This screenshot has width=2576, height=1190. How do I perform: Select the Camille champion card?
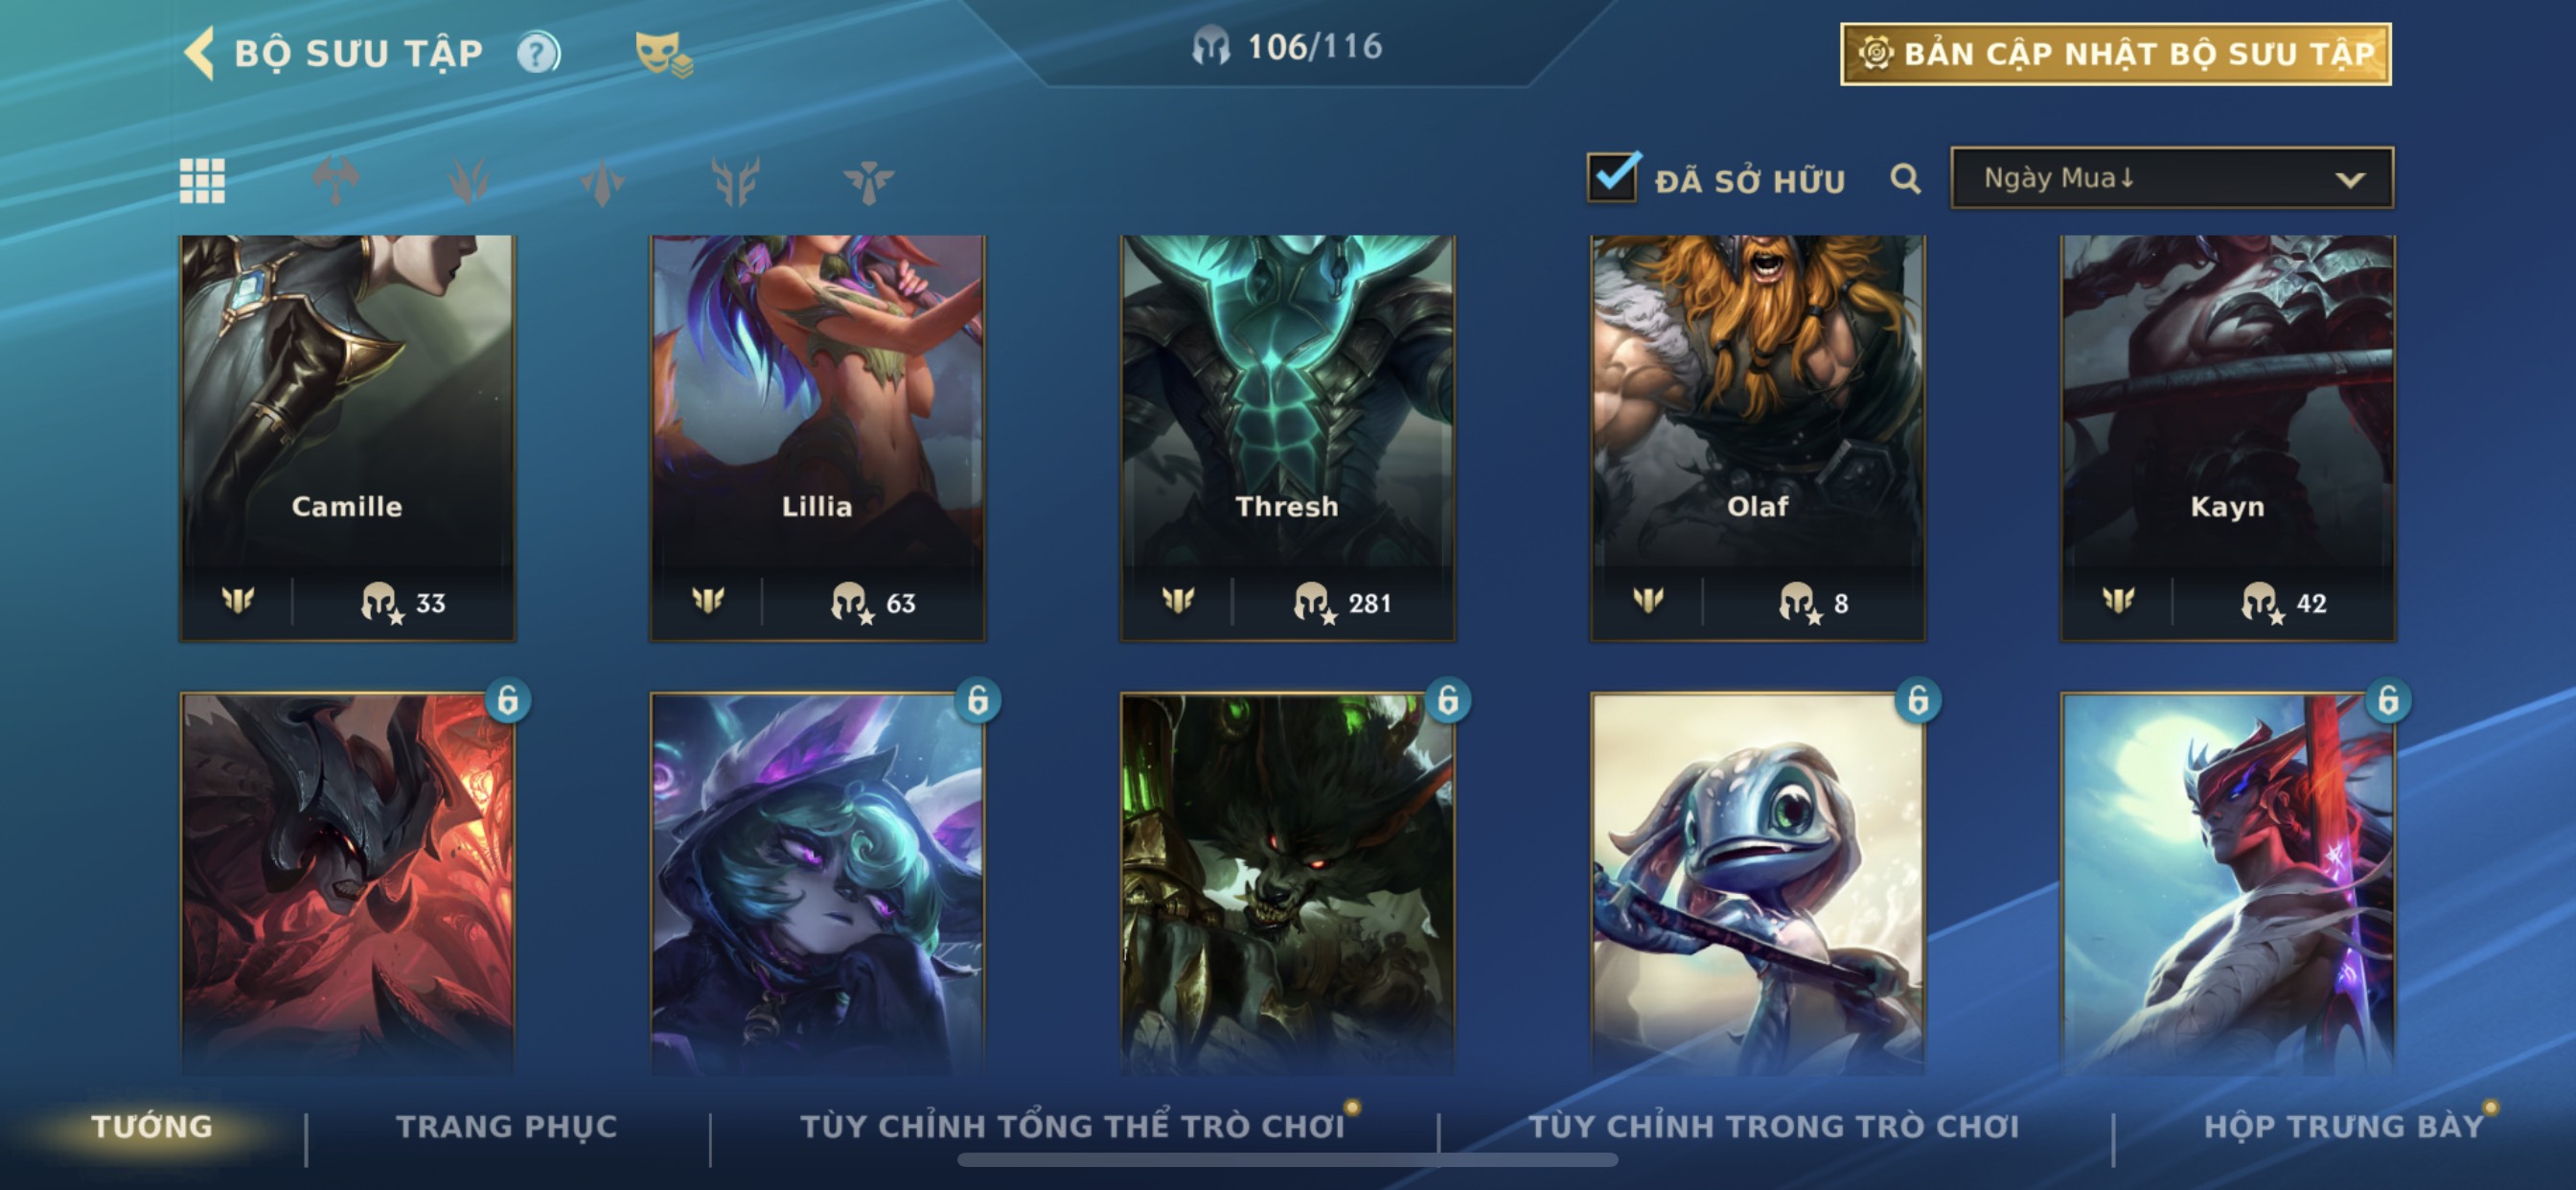click(347, 438)
